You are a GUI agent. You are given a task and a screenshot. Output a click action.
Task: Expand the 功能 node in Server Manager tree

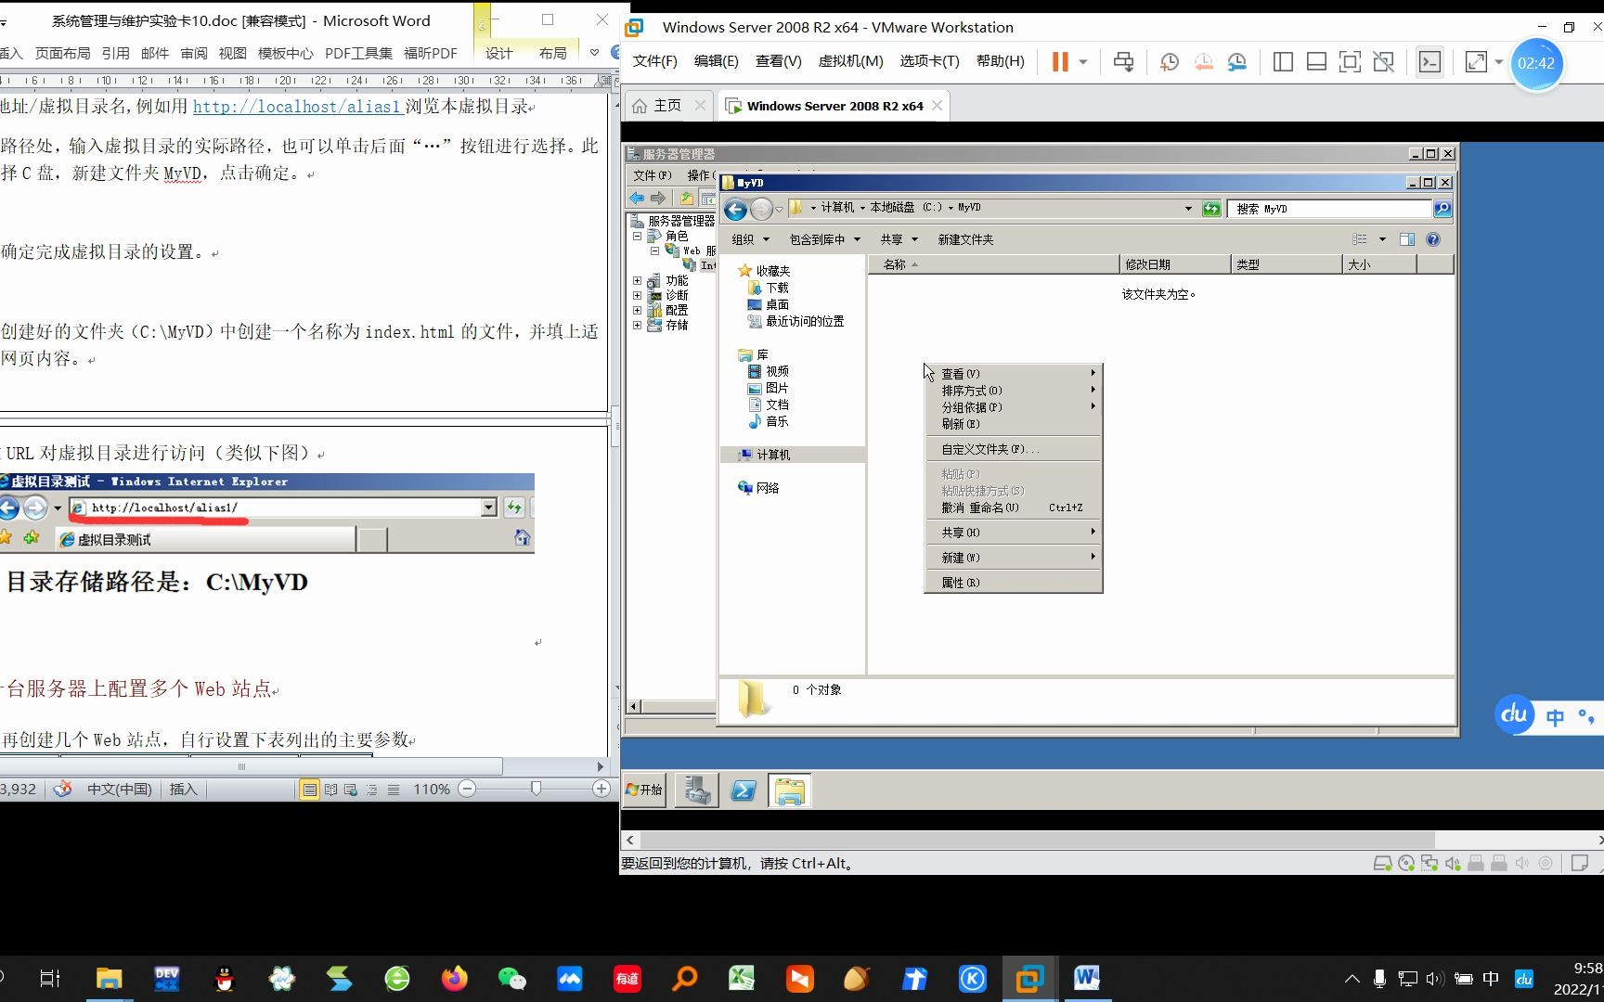(638, 280)
